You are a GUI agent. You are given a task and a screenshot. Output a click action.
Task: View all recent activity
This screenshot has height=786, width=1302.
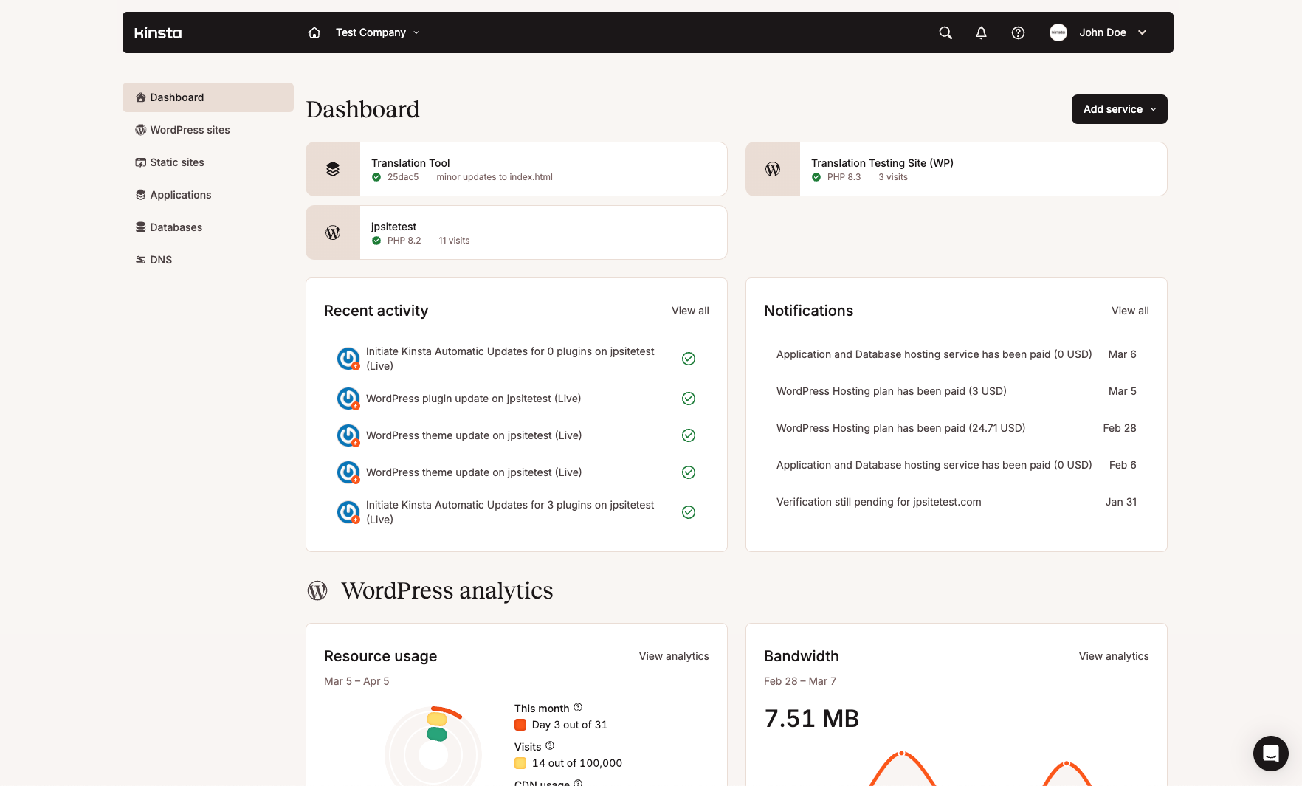pos(690,311)
